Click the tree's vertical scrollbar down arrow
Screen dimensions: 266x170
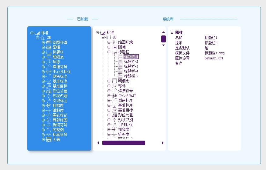click(x=163, y=45)
